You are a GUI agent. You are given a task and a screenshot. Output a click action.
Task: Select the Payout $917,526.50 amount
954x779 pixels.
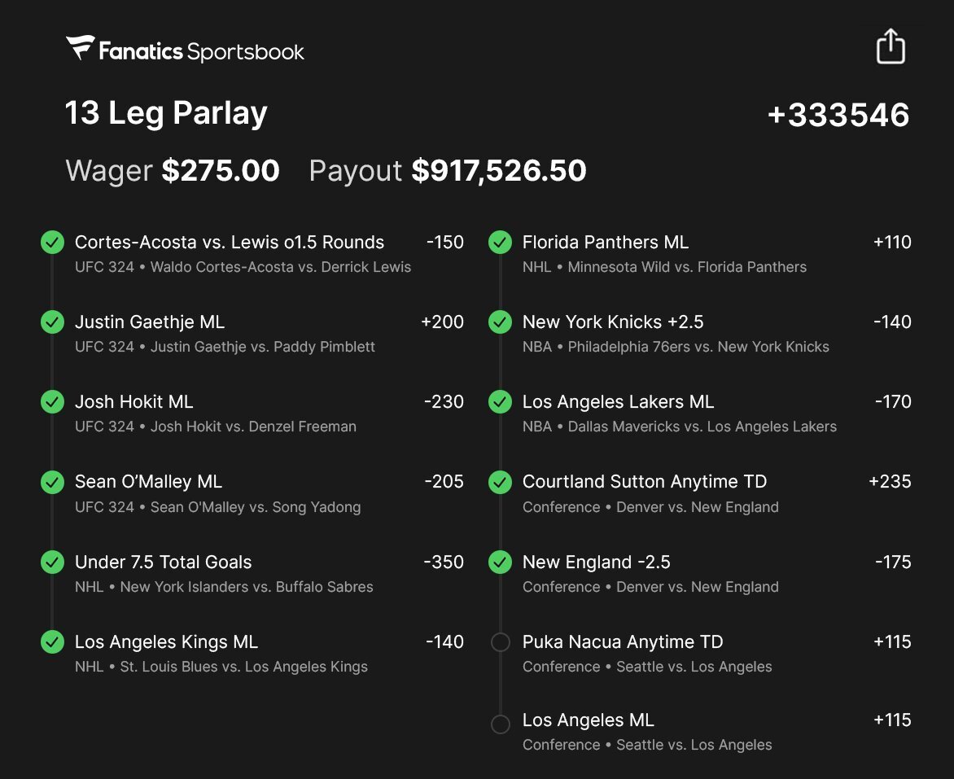point(498,171)
